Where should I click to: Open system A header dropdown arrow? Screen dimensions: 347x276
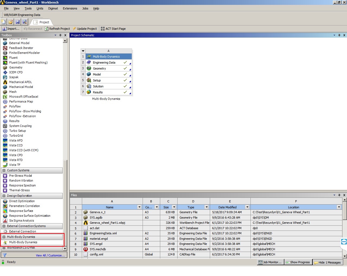coord(83,51)
